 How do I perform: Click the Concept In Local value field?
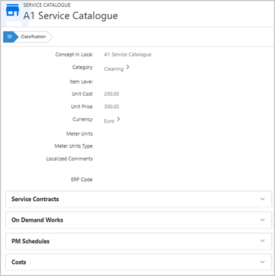[128, 54]
